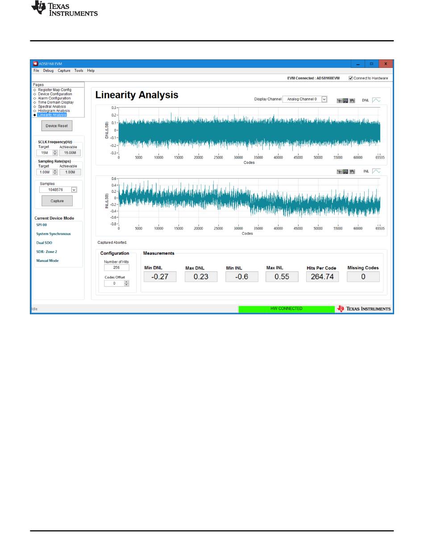
Task: Click the Sampling Rate Target input field
Action: coord(44,172)
